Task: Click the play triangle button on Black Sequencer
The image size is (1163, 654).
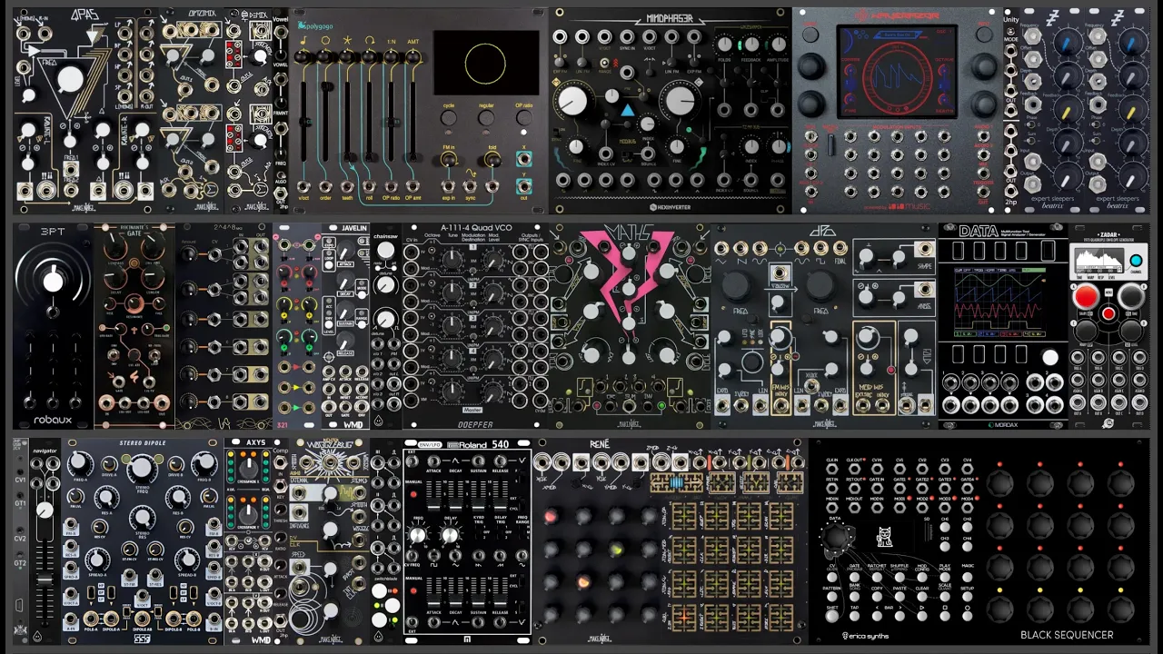Action: click(x=922, y=616)
